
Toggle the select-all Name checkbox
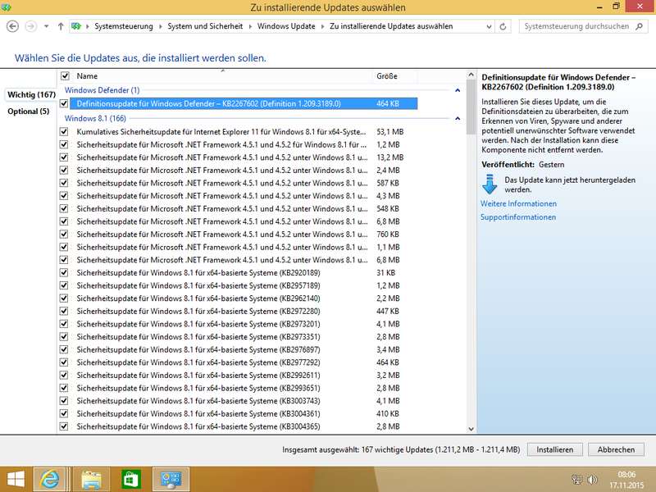[65, 75]
